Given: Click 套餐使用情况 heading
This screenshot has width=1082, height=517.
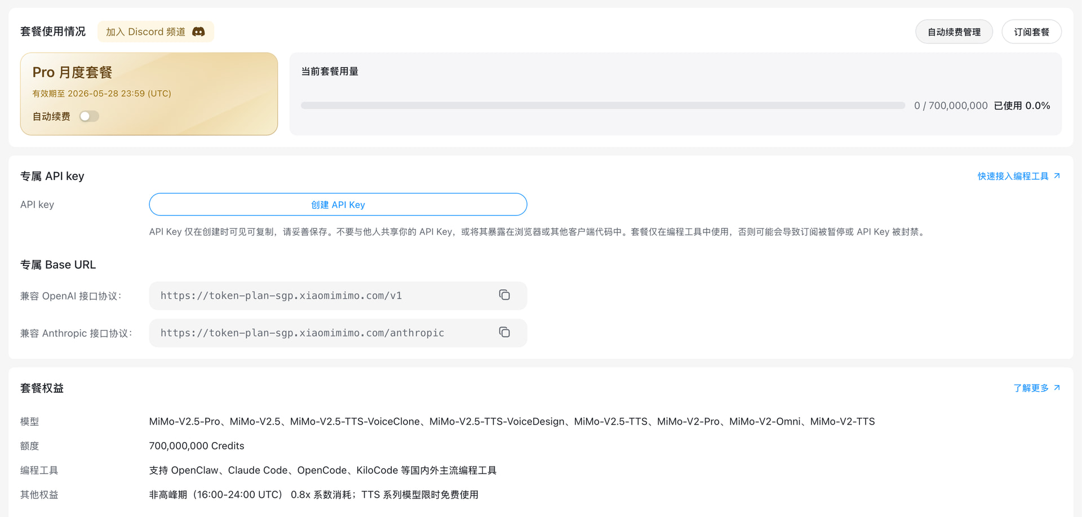Looking at the screenshot, I should click(53, 32).
